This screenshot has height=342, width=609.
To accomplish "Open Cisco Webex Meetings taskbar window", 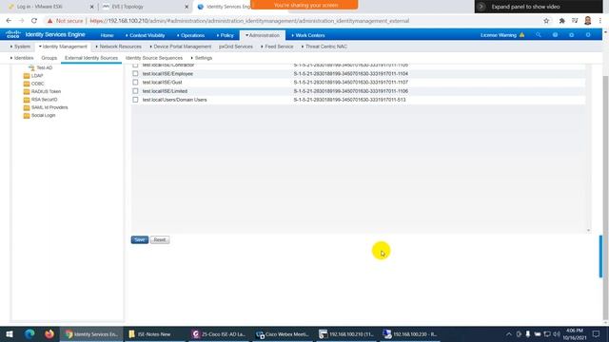I will tap(283, 333).
